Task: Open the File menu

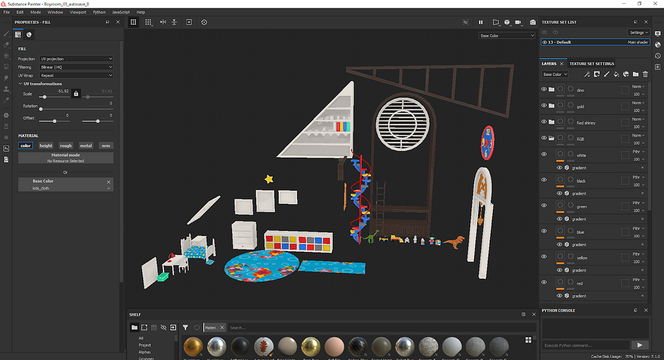Action: point(6,12)
